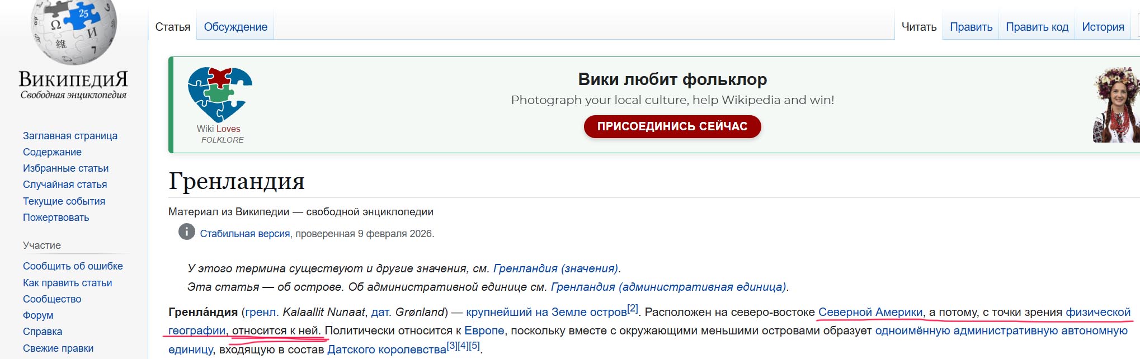Switch to the Статья tab
This screenshot has height=359, width=1140.
172,27
